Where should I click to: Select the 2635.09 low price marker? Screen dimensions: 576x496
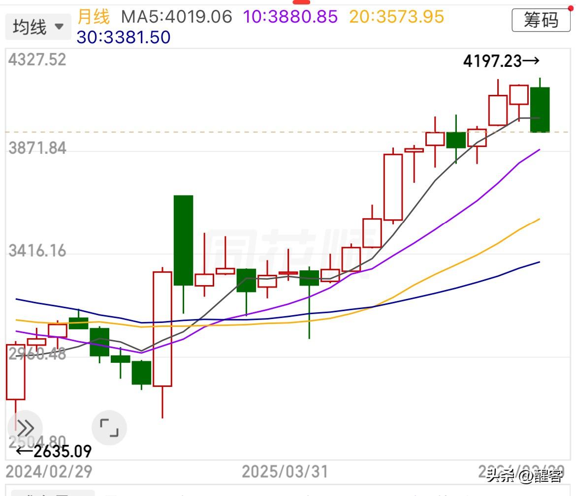pyautogui.click(x=54, y=451)
